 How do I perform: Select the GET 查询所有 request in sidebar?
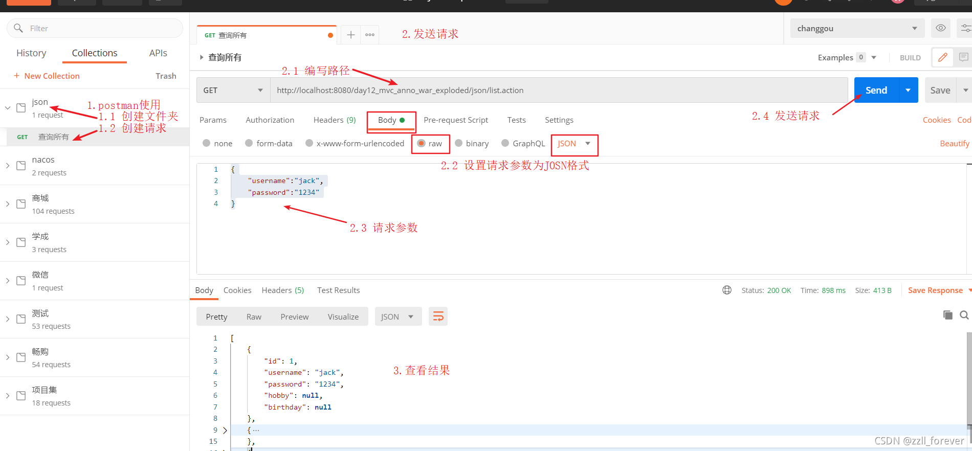pos(95,137)
